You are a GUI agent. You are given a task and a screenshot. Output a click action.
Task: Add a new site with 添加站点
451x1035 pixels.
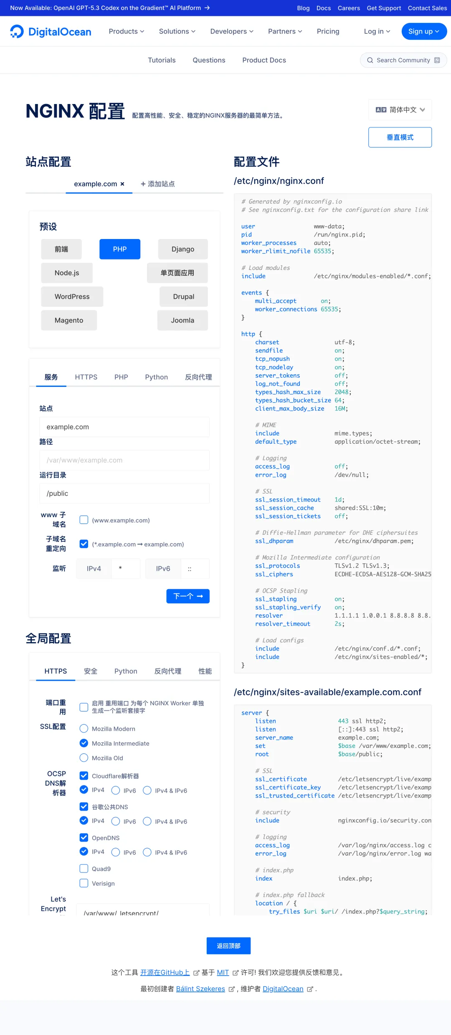coord(157,184)
